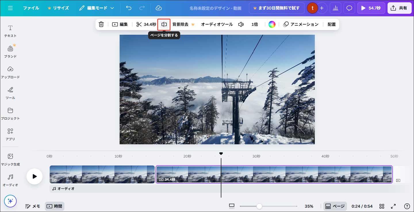
Task: Select the first video clip in timeline
Action: click(x=102, y=174)
